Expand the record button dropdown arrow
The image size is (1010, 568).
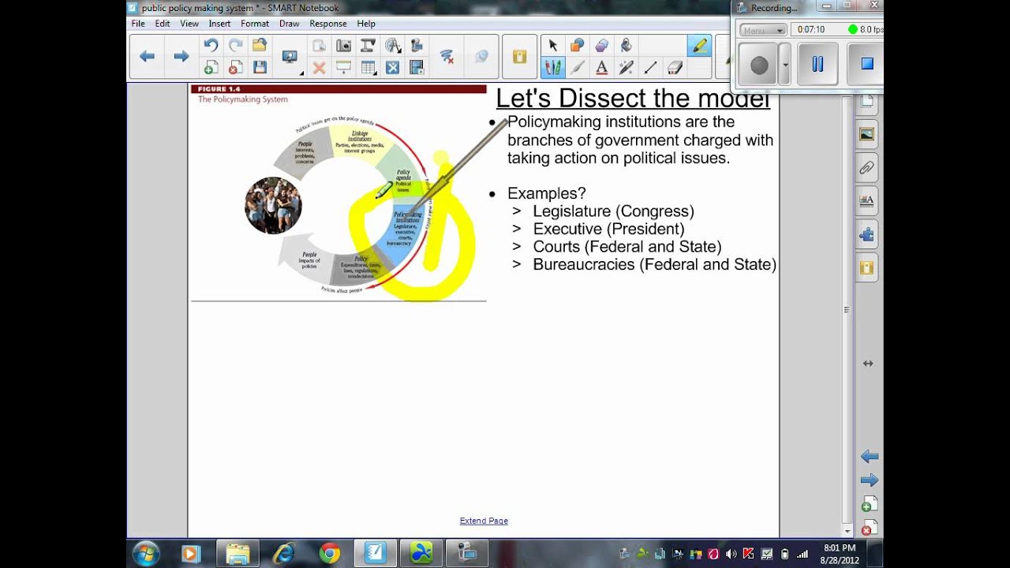pyautogui.click(x=784, y=65)
